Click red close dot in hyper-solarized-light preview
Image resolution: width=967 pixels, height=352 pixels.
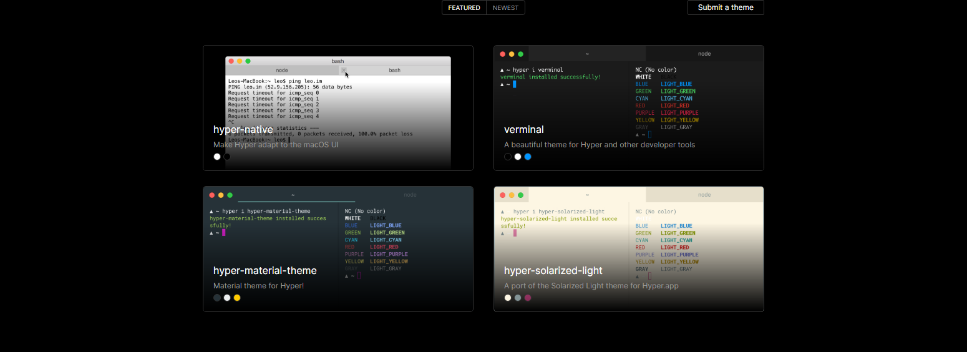[x=503, y=195]
